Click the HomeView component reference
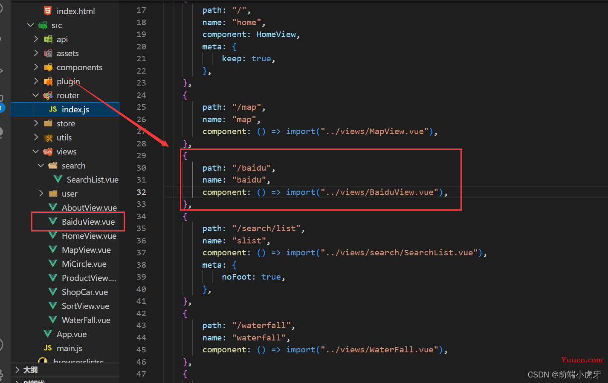Screen dimensions: 608x383 point(276,34)
